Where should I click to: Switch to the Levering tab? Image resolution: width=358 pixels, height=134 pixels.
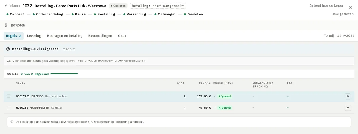pos(34,36)
